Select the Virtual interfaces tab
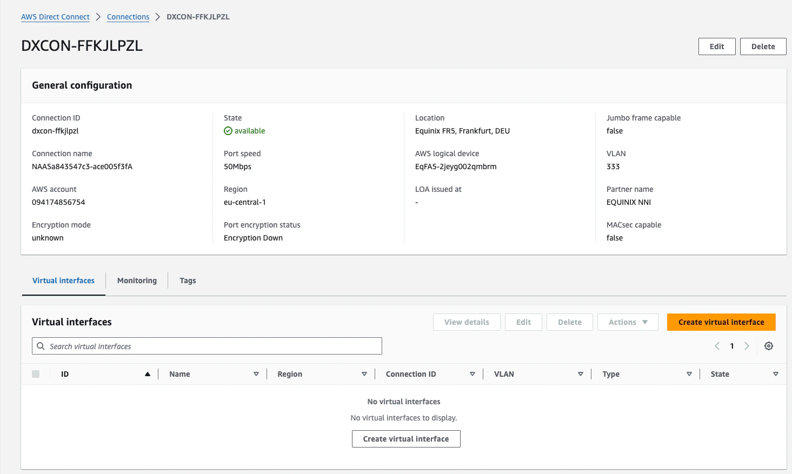Screen dimensions: 792x474 pyautogui.click(x=63, y=281)
